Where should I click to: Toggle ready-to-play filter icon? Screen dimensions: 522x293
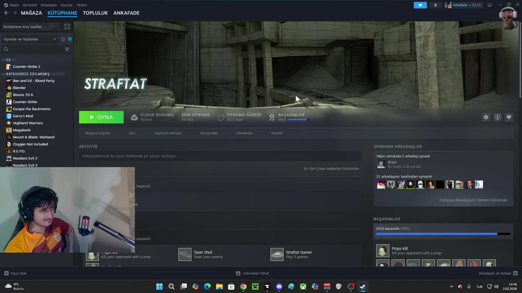pos(70,39)
